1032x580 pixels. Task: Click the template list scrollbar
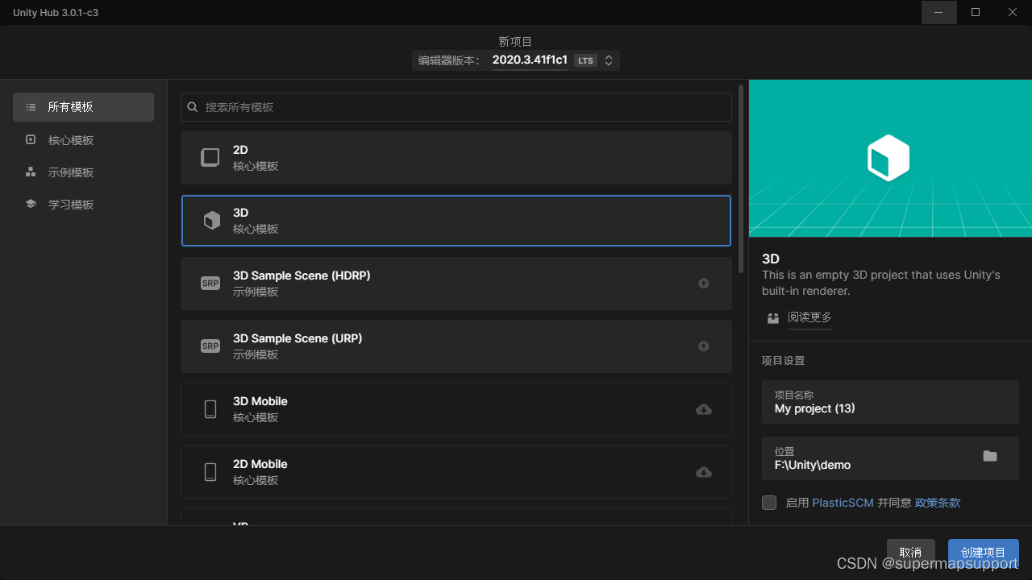pos(742,179)
